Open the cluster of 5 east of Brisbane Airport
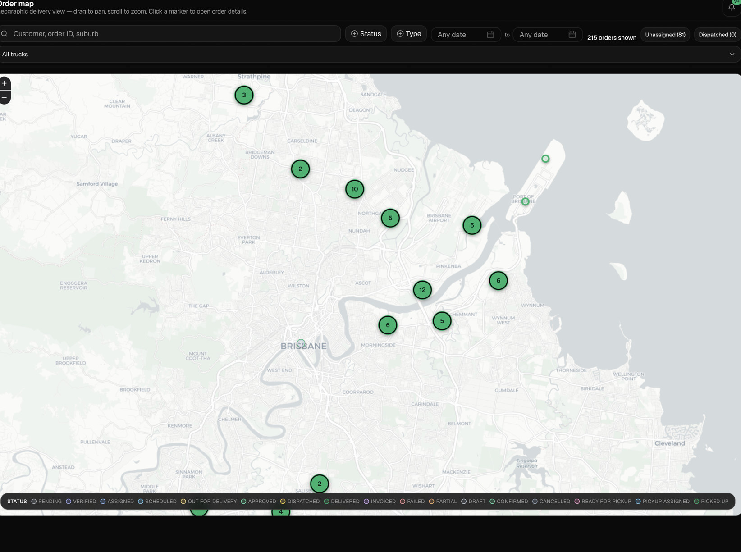This screenshot has height=552, width=741. click(x=472, y=225)
